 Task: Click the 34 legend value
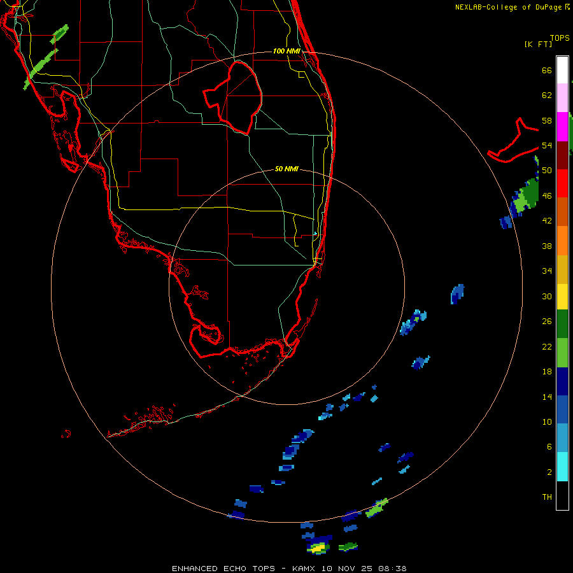[x=547, y=271]
